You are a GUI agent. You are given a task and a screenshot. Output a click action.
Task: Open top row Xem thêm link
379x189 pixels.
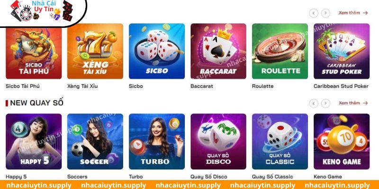pyautogui.click(x=353, y=13)
